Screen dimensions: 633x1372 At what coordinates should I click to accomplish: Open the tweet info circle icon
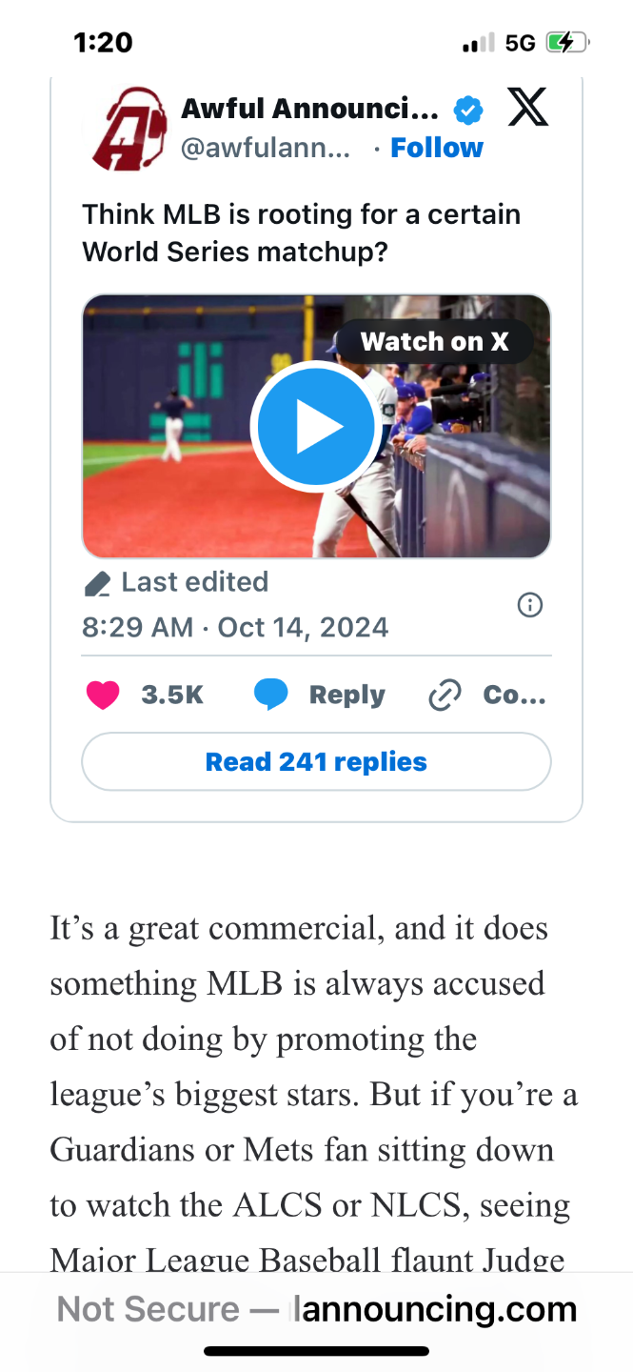pos(529,605)
